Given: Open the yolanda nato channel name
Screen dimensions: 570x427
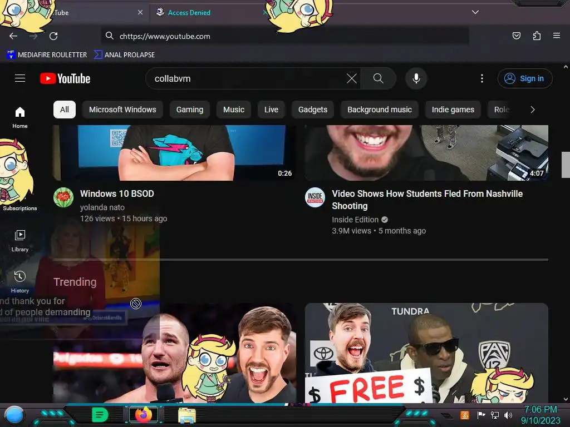Looking at the screenshot, I should [x=102, y=207].
